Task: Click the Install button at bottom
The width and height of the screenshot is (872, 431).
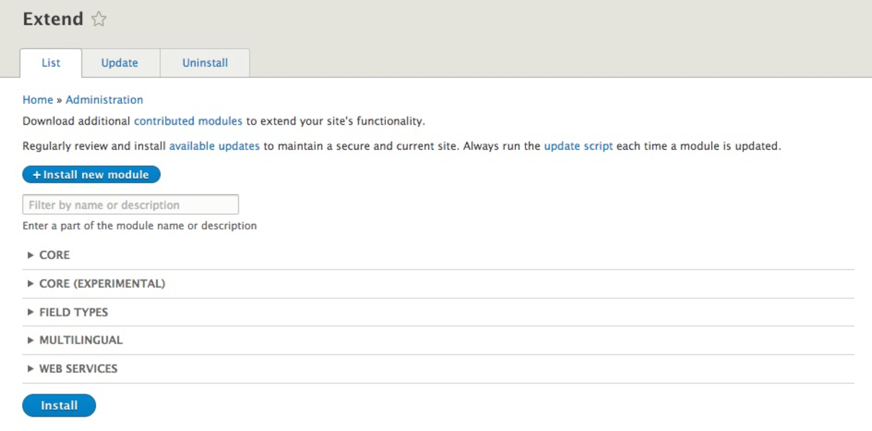Action: point(59,406)
